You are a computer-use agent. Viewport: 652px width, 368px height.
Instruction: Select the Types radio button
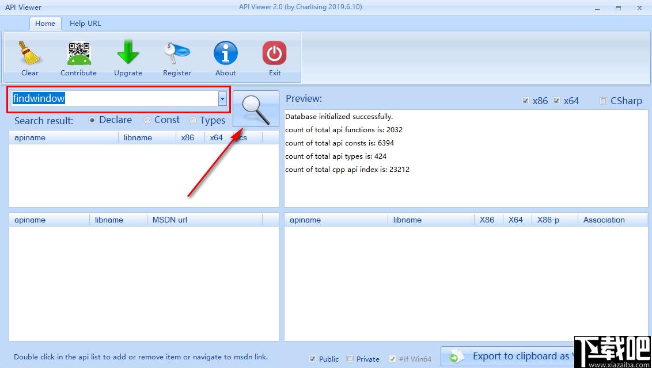click(x=193, y=120)
